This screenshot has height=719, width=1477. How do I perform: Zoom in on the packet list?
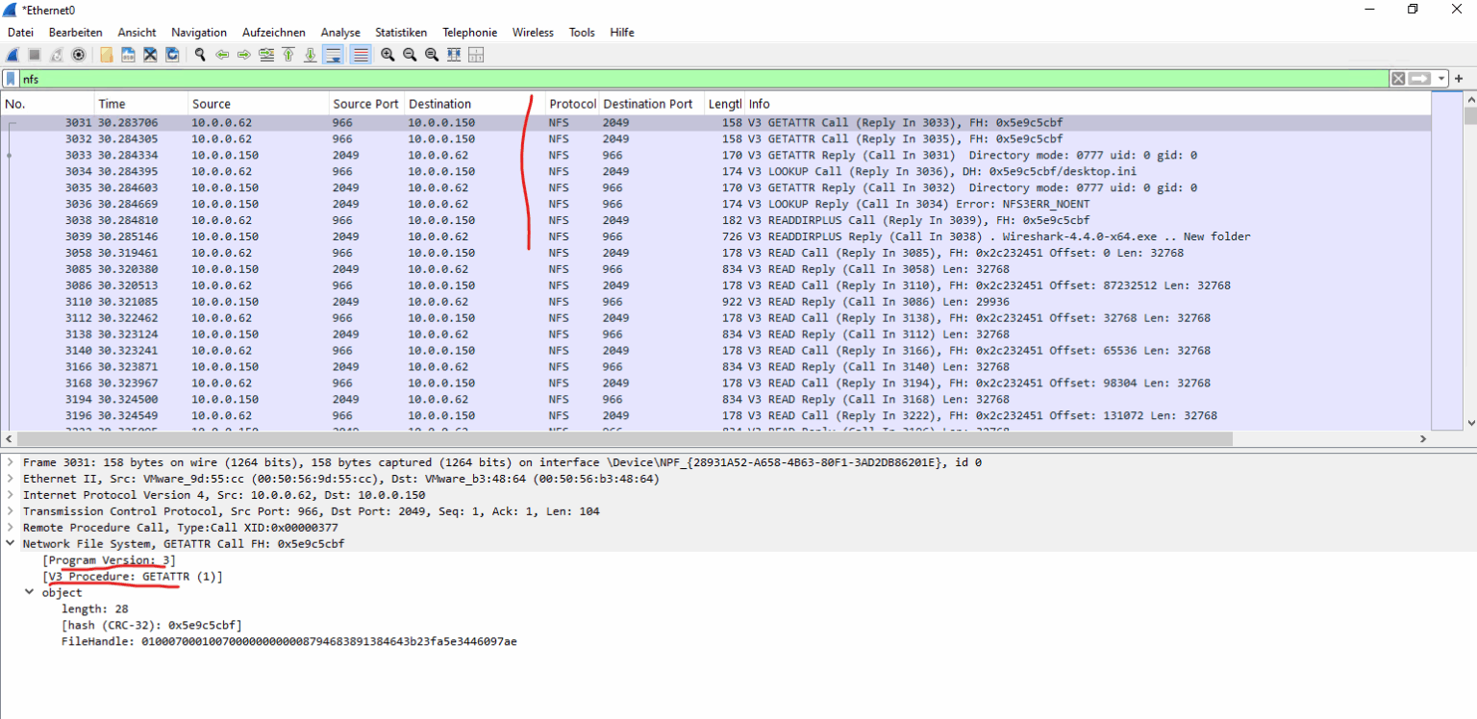[x=388, y=55]
